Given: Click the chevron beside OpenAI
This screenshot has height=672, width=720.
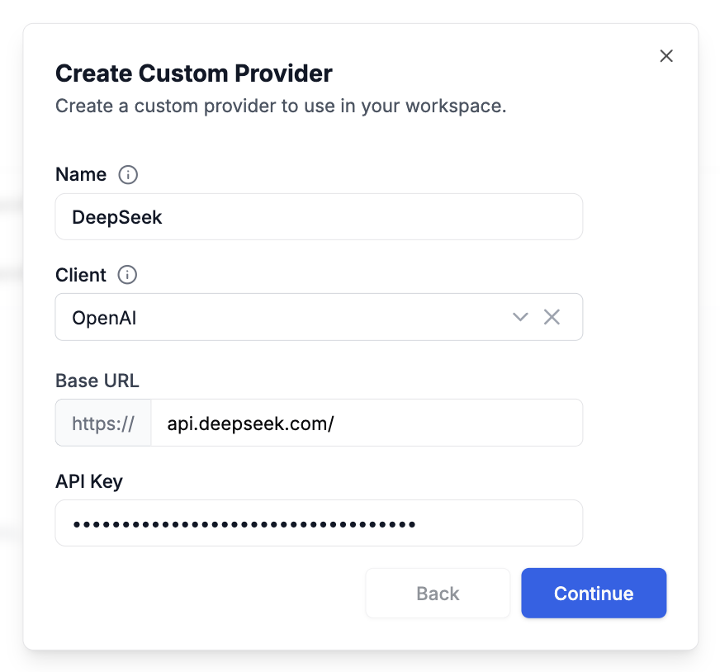Looking at the screenshot, I should [520, 316].
